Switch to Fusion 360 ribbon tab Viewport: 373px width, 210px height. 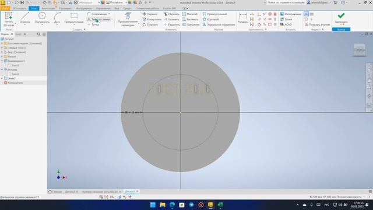click(x=170, y=8)
